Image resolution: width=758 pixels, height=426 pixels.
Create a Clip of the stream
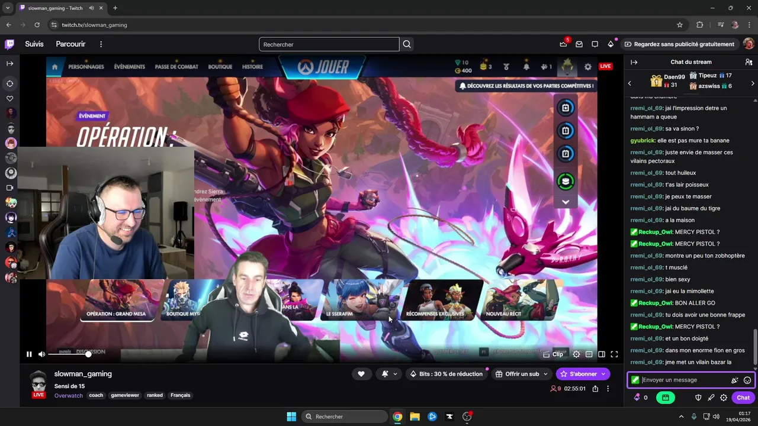[553, 354]
